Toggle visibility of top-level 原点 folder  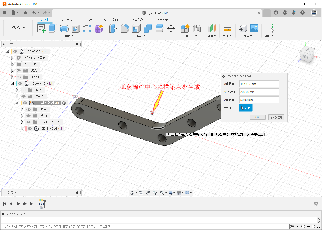pyautogui.click(x=19, y=71)
